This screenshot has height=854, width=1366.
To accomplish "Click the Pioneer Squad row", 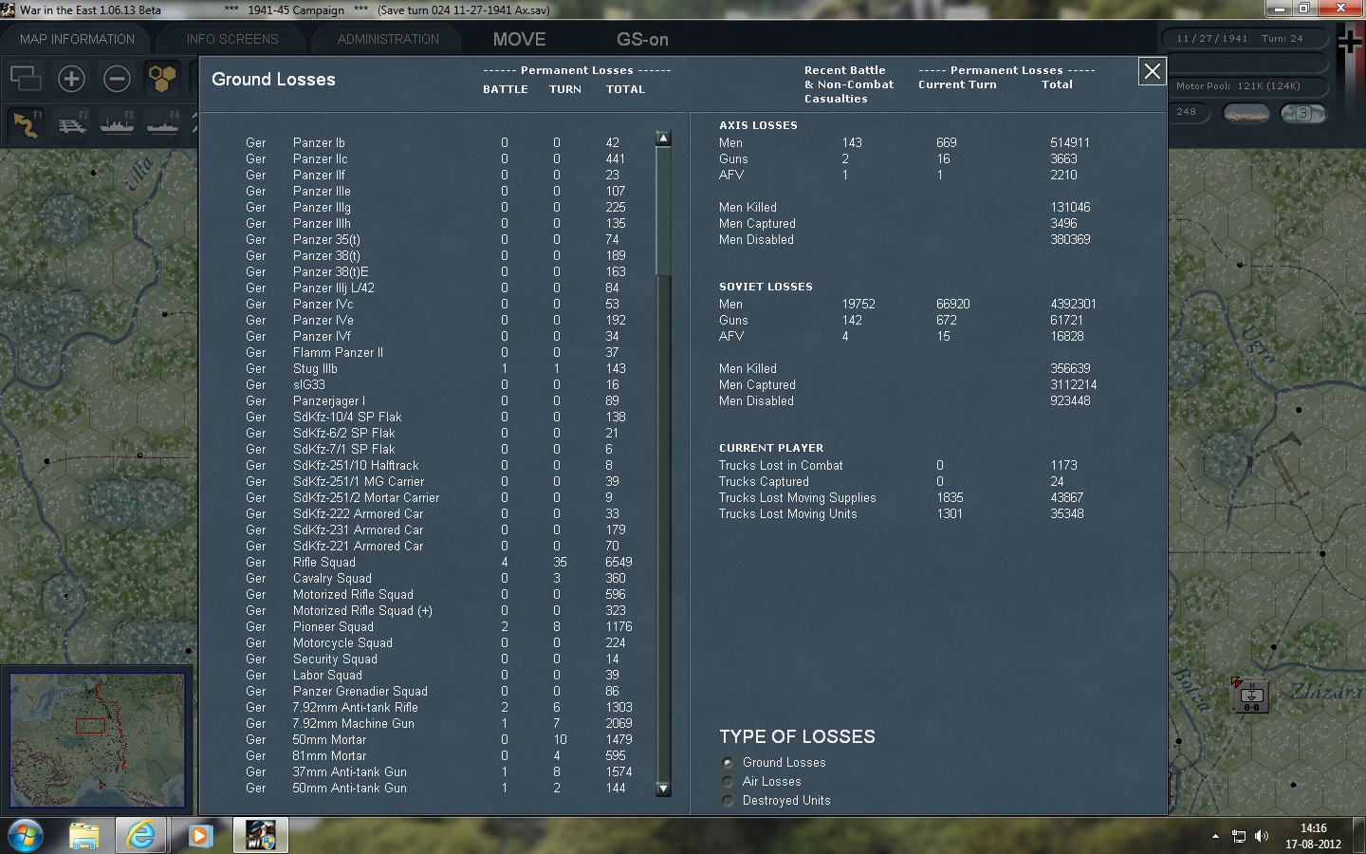I will pos(438,626).
